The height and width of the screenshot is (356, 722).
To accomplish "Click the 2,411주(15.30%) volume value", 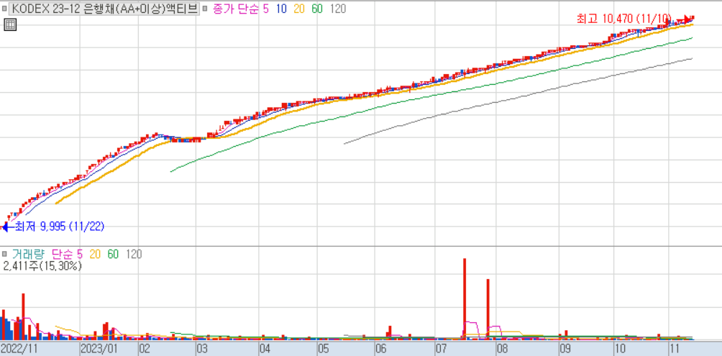I will click(x=42, y=265).
